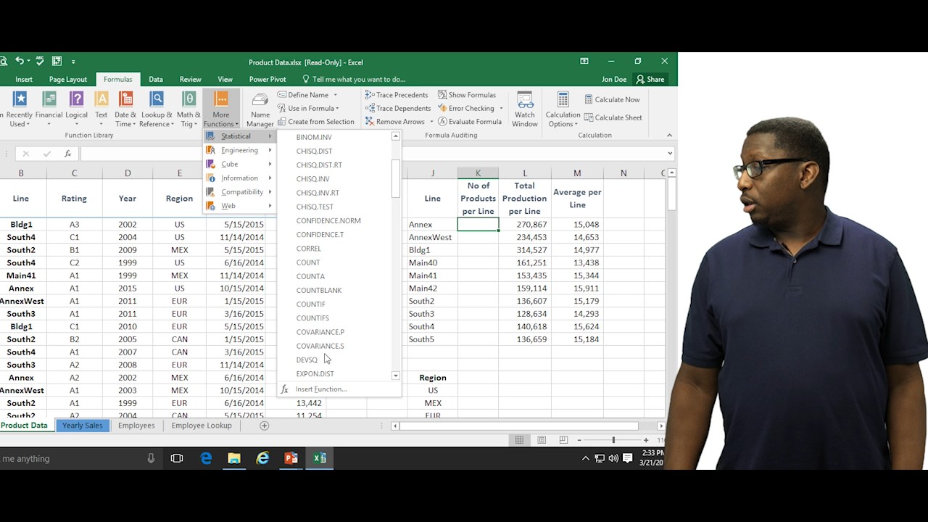Expand the formula bar with right-edge chevron
This screenshot has height=522, width=928.
click(x=670, y=154)
